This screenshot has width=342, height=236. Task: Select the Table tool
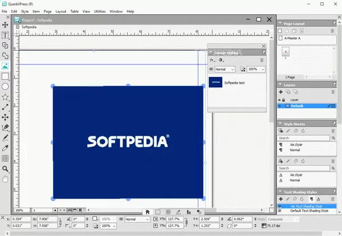click(x=5, y=158)
